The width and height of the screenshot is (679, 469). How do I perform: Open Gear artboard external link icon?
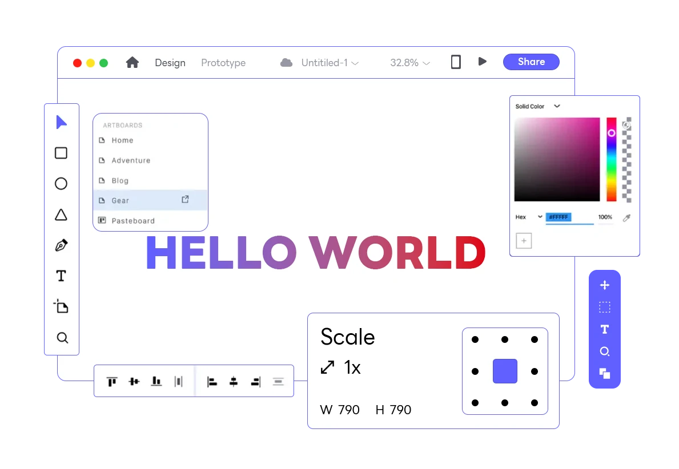186,200
